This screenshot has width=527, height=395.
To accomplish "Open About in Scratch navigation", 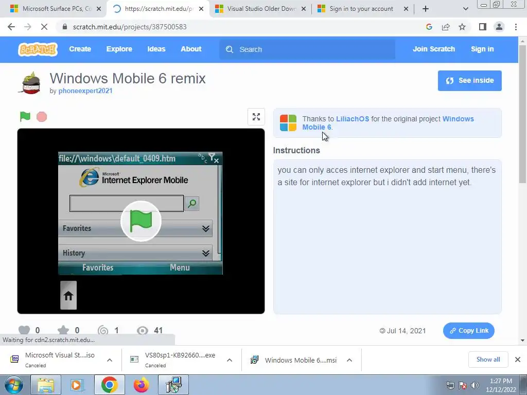I will [x=191, y=49].
